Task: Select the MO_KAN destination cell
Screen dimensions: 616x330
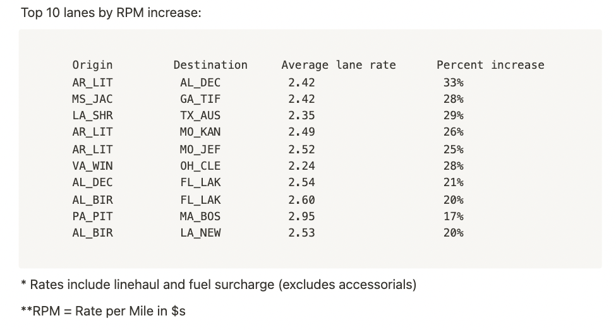Action: (x=200, y=132)
